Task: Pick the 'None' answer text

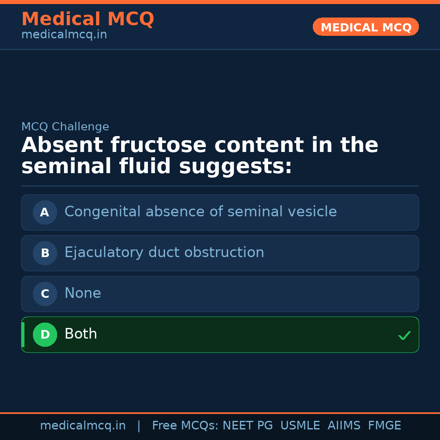Action: point(83,293)
